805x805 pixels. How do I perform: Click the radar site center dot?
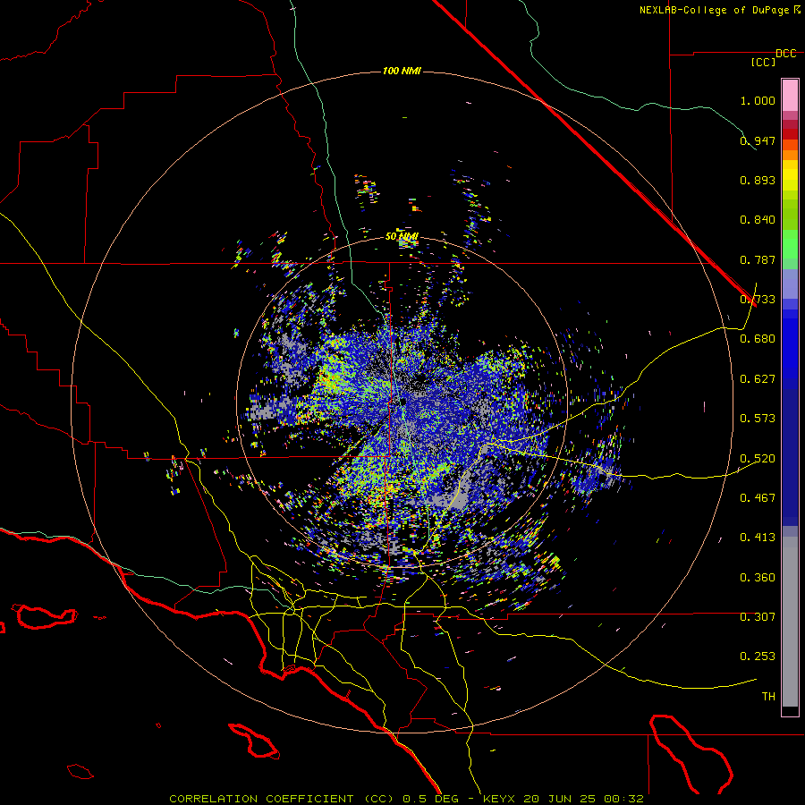coord(403,401)
